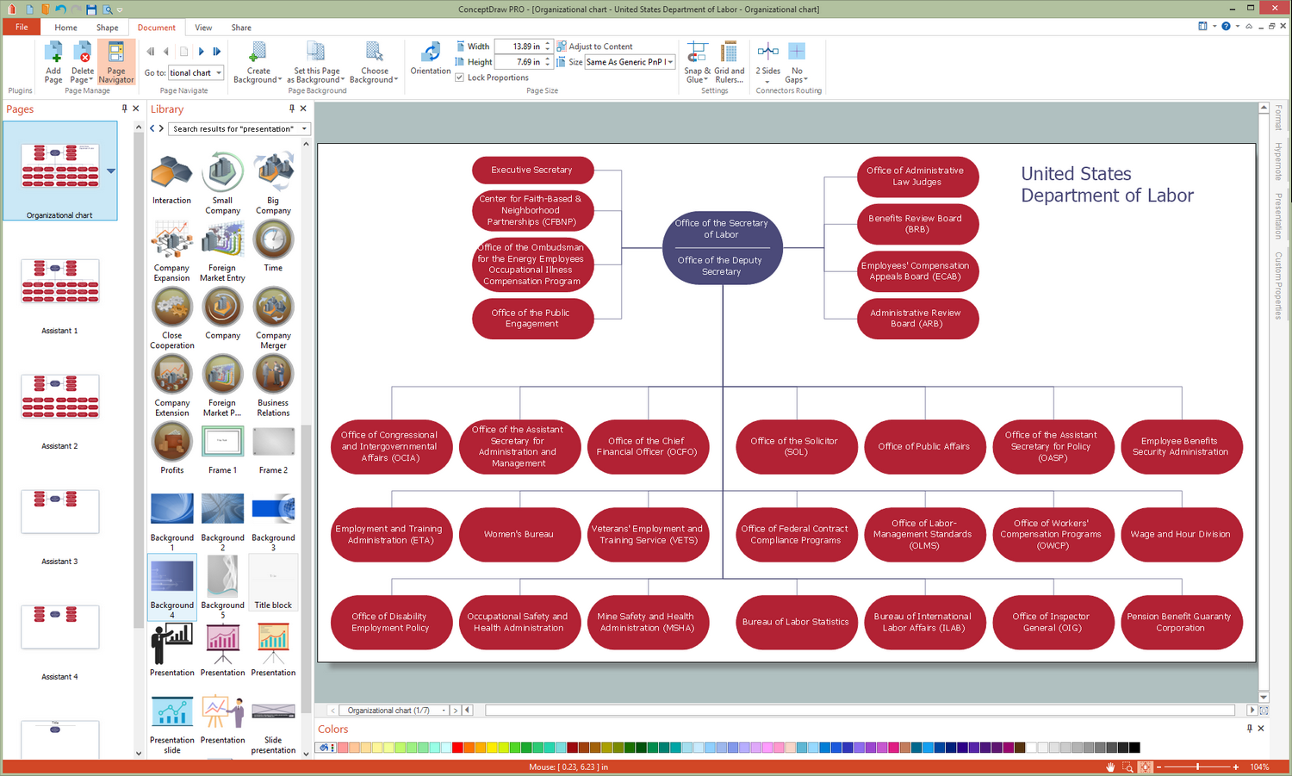Select the Slide presentation library item
The width and height of the screenshot is (1292, 776).
pyautogui.click(x=273, y=725)
